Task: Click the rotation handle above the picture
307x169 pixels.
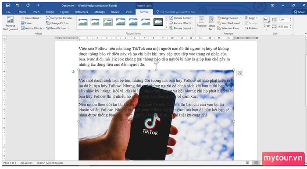Action: 156,62
